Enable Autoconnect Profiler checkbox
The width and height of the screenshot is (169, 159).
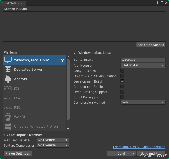[x=122, y=86]
